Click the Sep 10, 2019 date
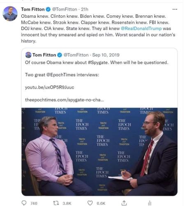This screenshot has height=206, width=187. click(x=106, y=55)
